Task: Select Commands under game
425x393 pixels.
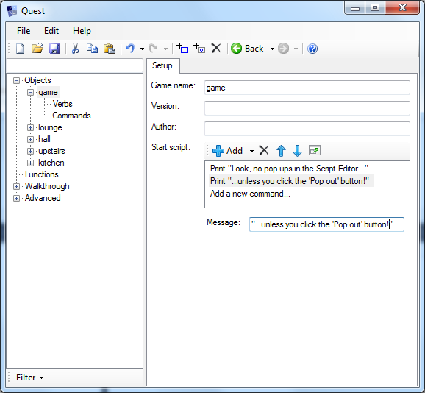Action: 71,116
